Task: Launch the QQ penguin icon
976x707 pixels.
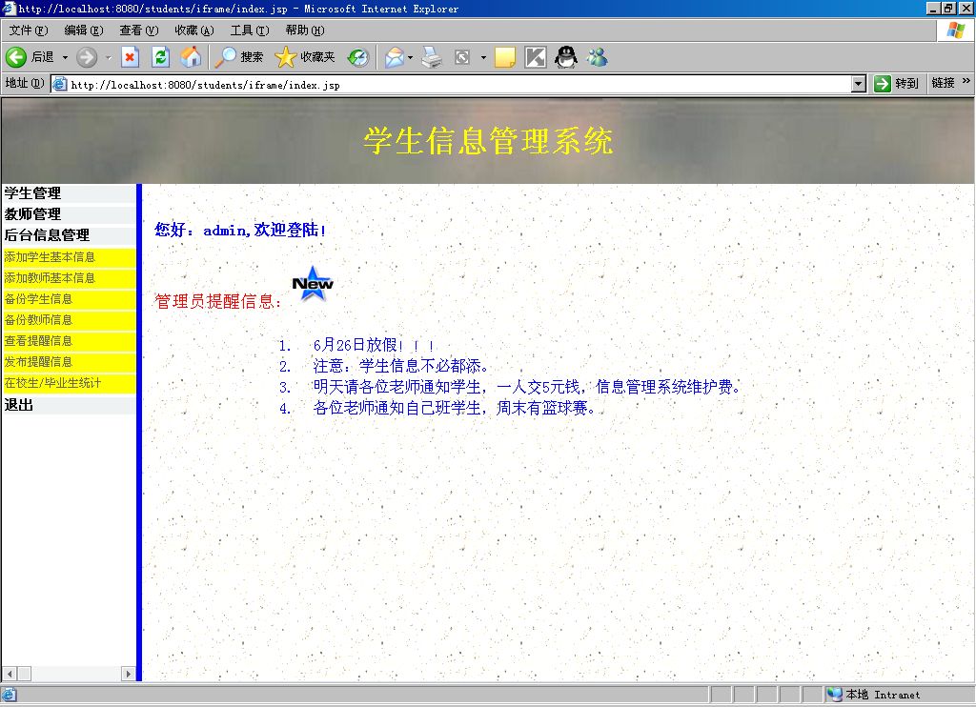Action: (566, 56)
